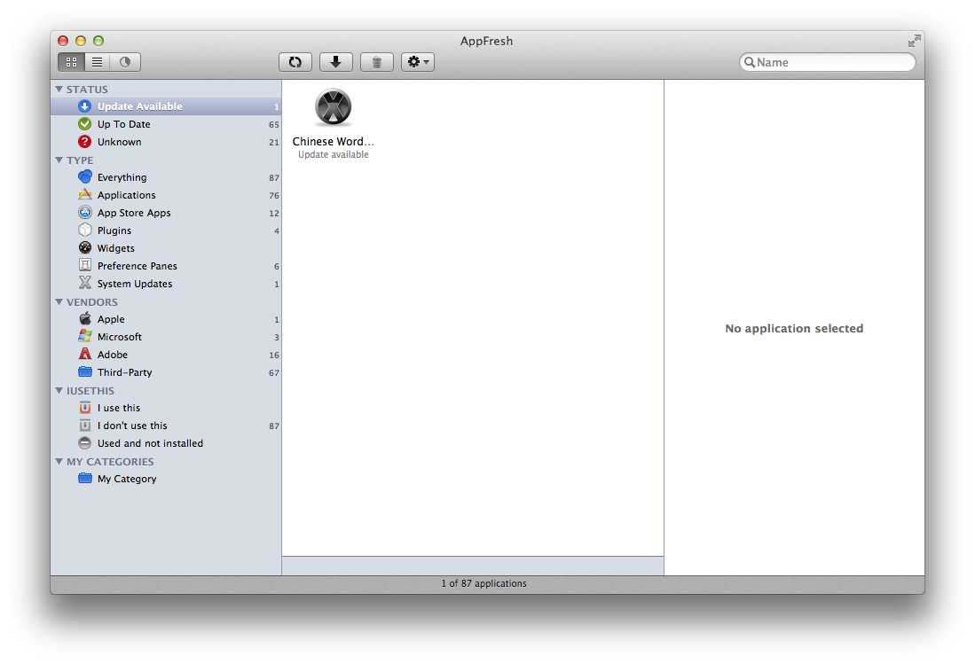Show Everything in the type list
This screenshot has width=975, height=664.
(x=166, y=177)
